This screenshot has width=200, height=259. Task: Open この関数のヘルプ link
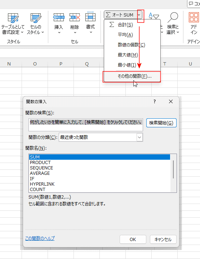tap(40, 238)
